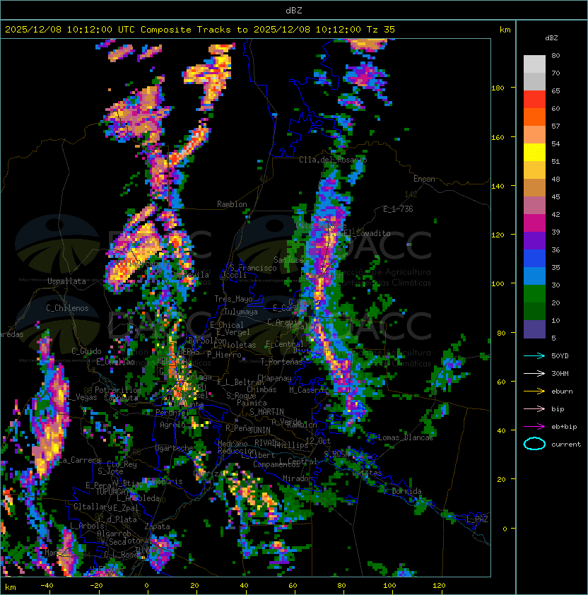Click the '57' value on dBZ scale
Viewport: 588px width, 595px height.
click(x=555, y=126)
